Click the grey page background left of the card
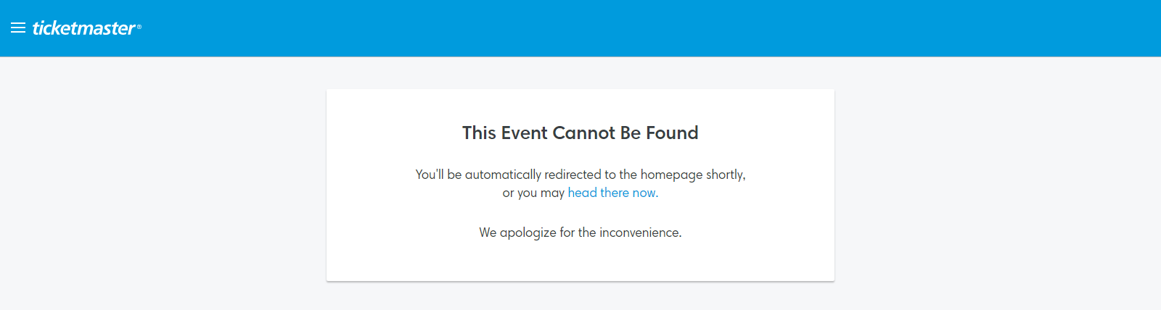 click(163, 181)
